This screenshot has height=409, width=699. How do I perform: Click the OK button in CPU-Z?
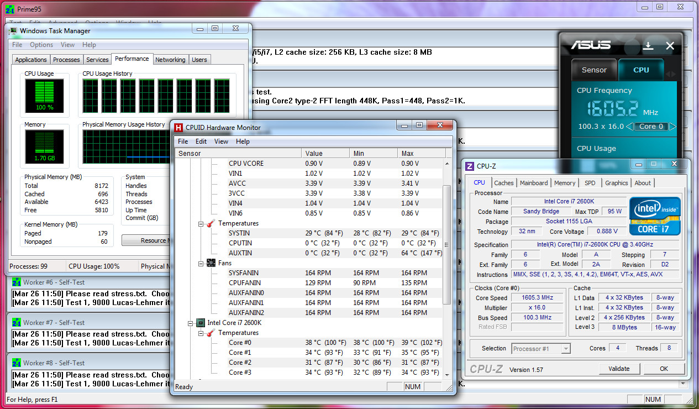pyautogui.click(x=664, y=369)
